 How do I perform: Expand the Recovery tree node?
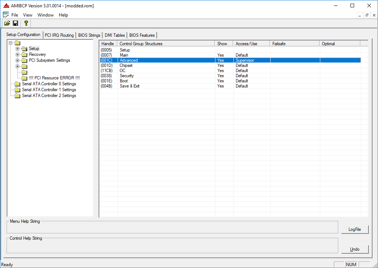coord(17,54)
